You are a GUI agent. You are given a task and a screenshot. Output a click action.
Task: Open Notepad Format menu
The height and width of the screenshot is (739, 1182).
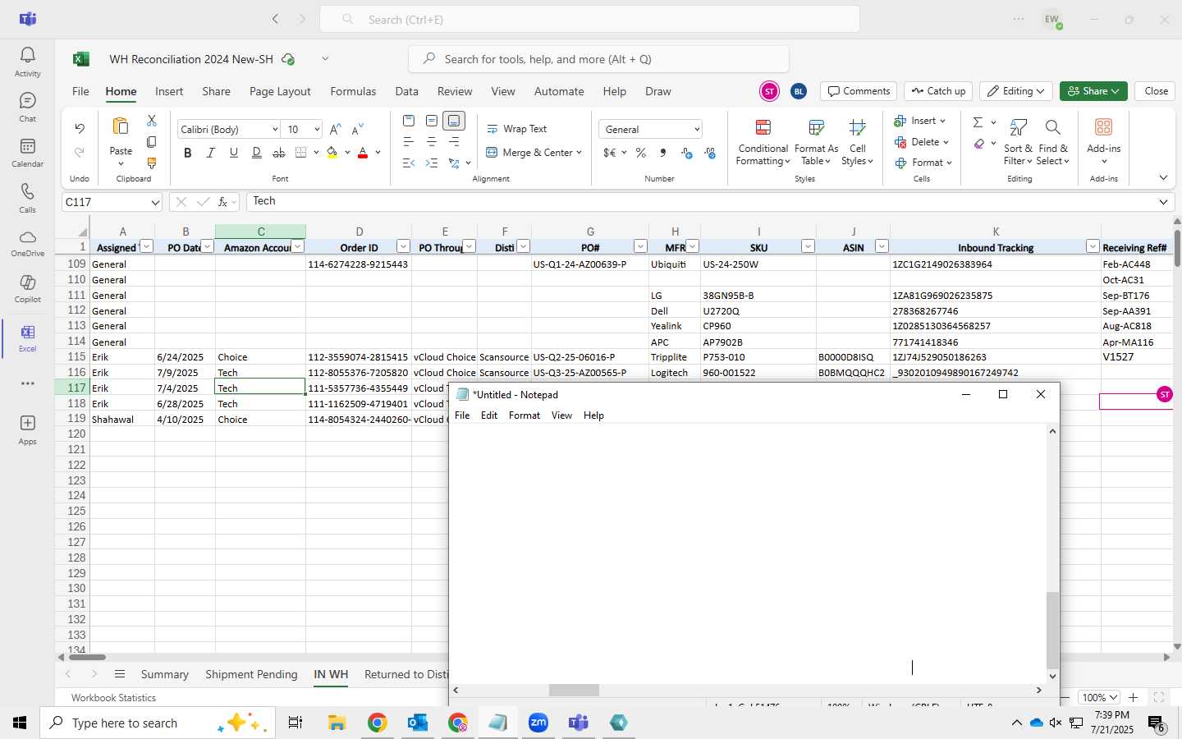[x=525, y=415]
